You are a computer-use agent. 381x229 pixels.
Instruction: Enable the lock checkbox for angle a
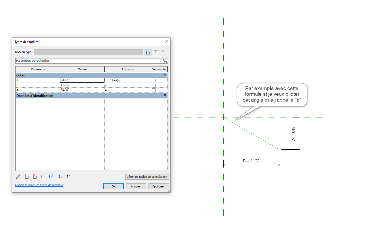pyautogui.click(x=154, y=90)
